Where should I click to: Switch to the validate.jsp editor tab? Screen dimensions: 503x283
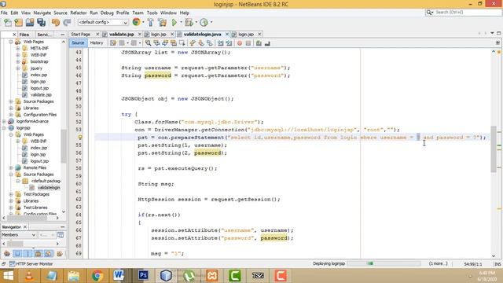point(121,34)
